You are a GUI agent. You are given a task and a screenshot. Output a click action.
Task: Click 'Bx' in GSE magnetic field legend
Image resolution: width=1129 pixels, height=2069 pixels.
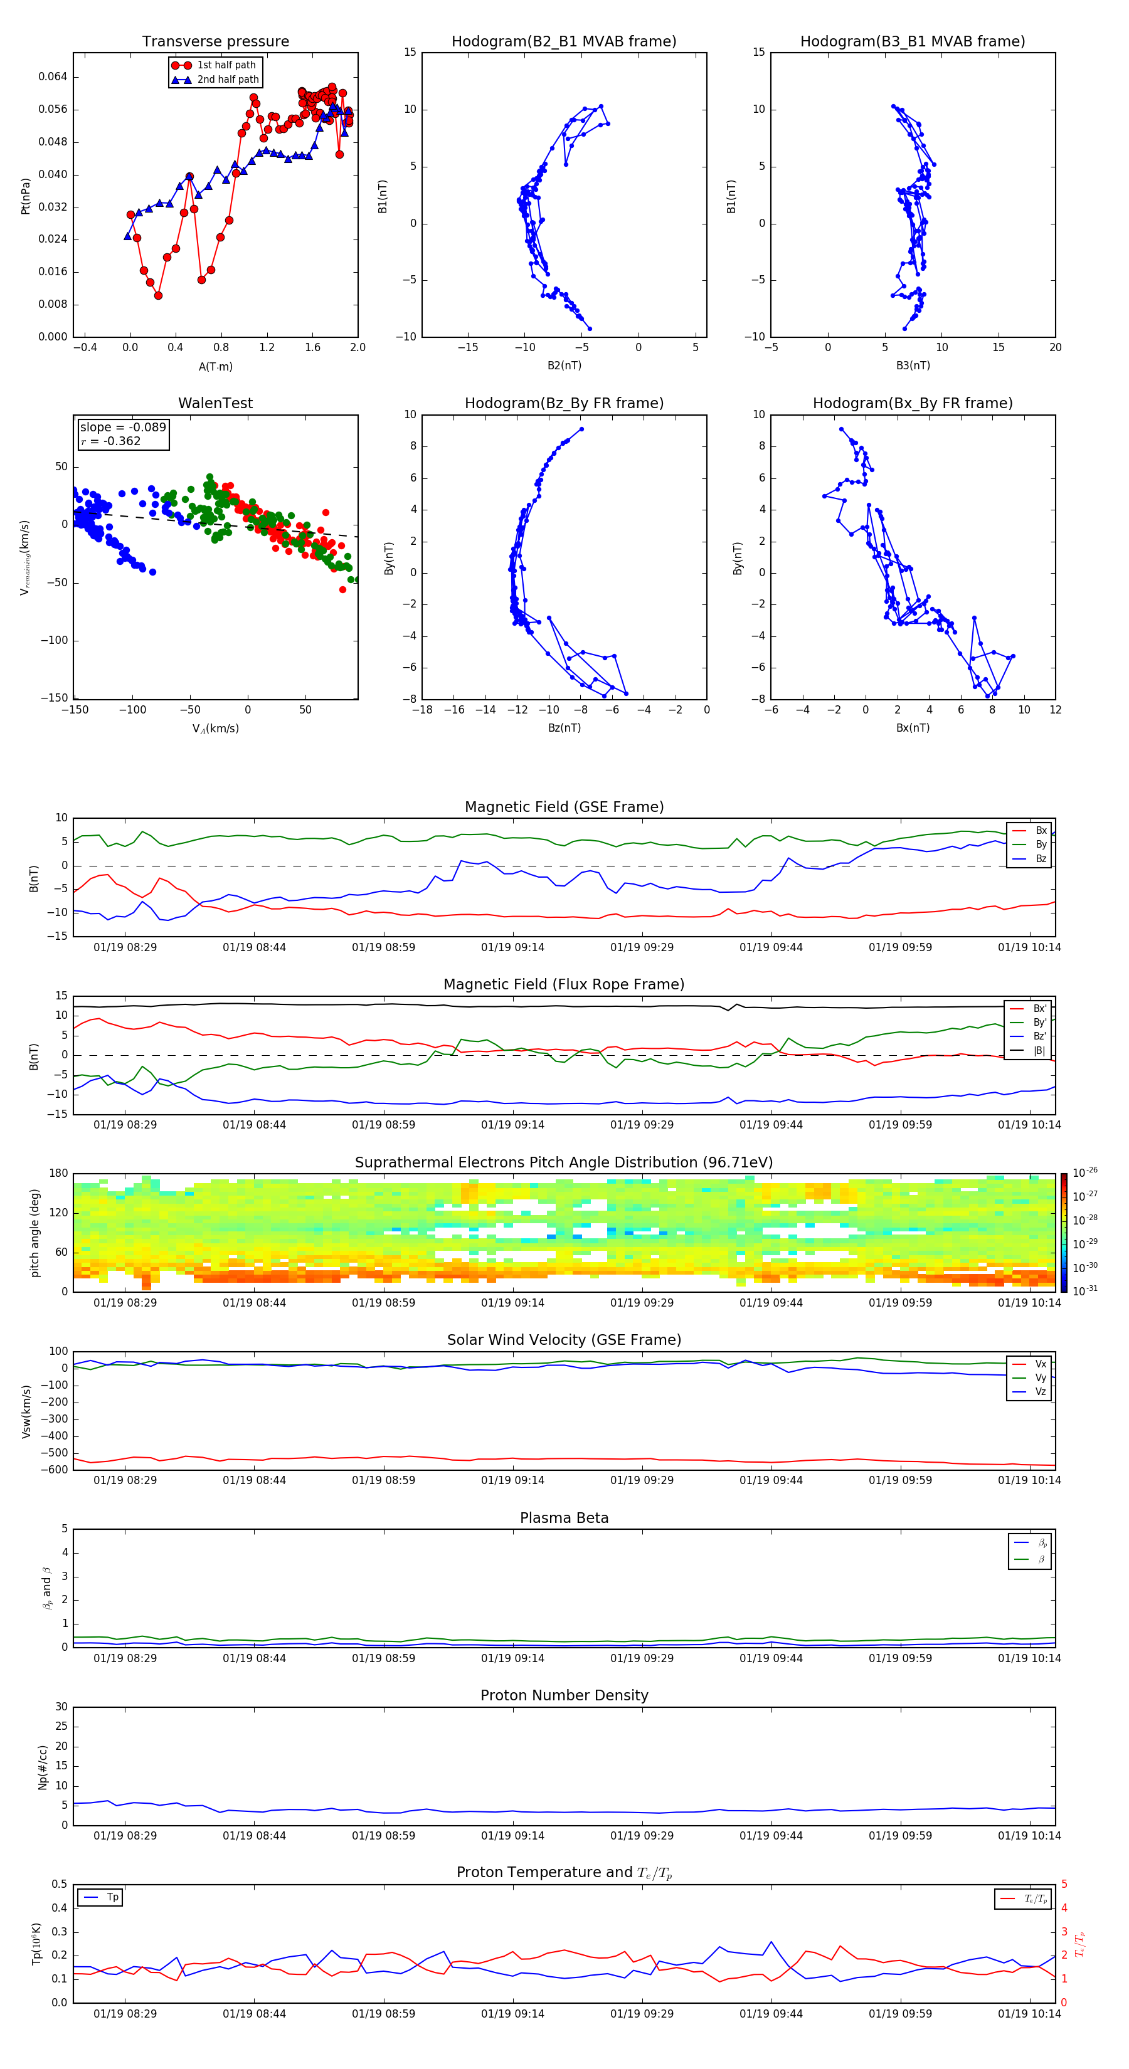point(1030,831)
